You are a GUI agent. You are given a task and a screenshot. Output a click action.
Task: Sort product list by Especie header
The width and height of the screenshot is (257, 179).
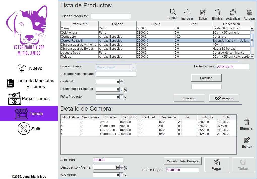pos(117,24)
